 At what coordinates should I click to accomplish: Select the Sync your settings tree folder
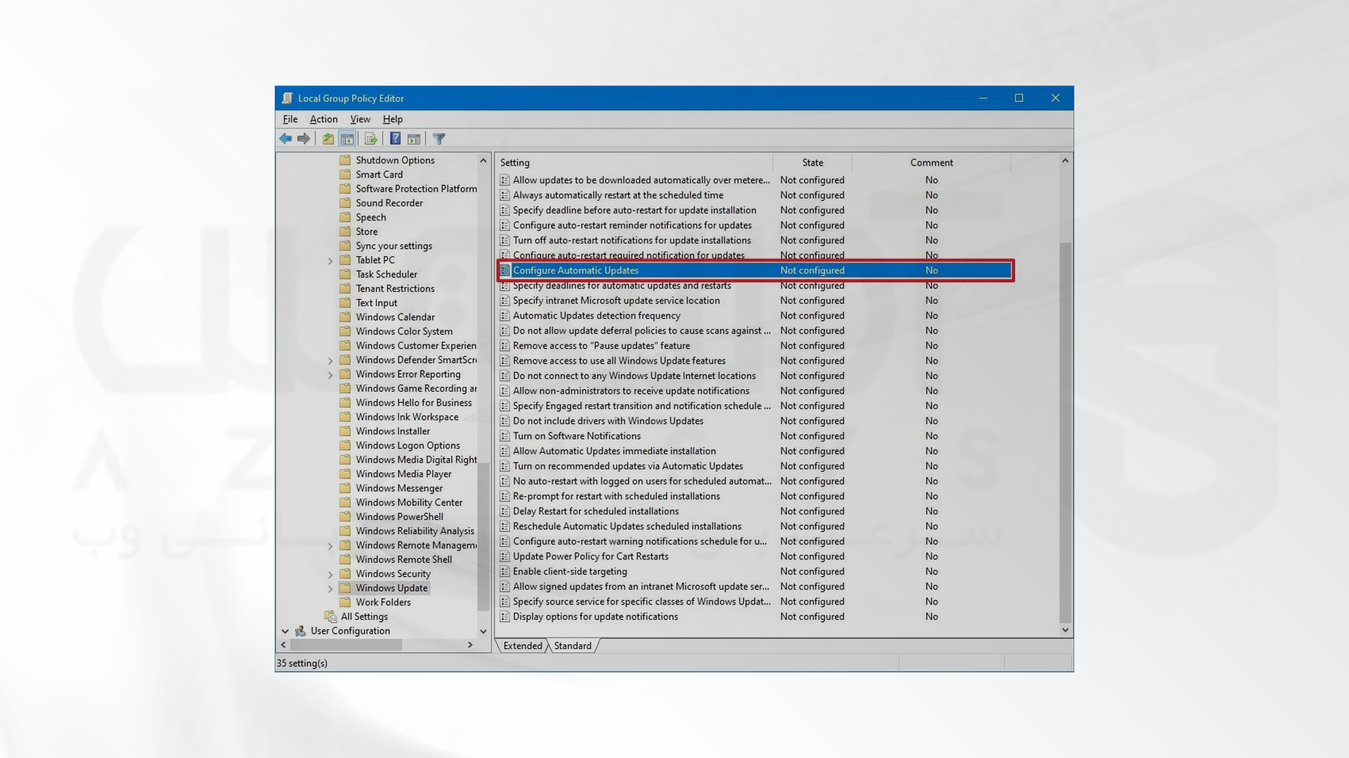(x=393, y=246)
